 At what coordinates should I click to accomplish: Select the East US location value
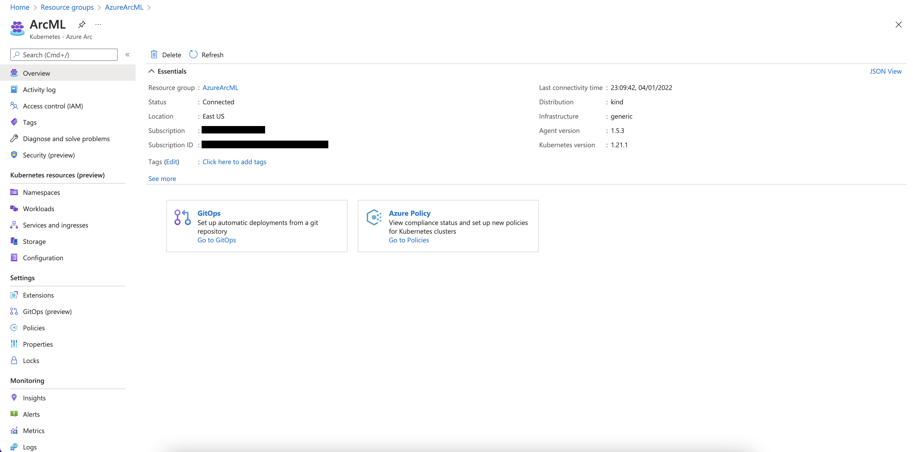click(x=213, y=116)
